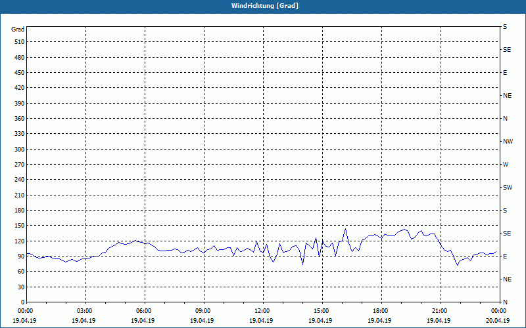Image resolution: width=526 pixels, height=328 pixels.
Task: Click the 360 y-axis label
Action: click(20, 119)
